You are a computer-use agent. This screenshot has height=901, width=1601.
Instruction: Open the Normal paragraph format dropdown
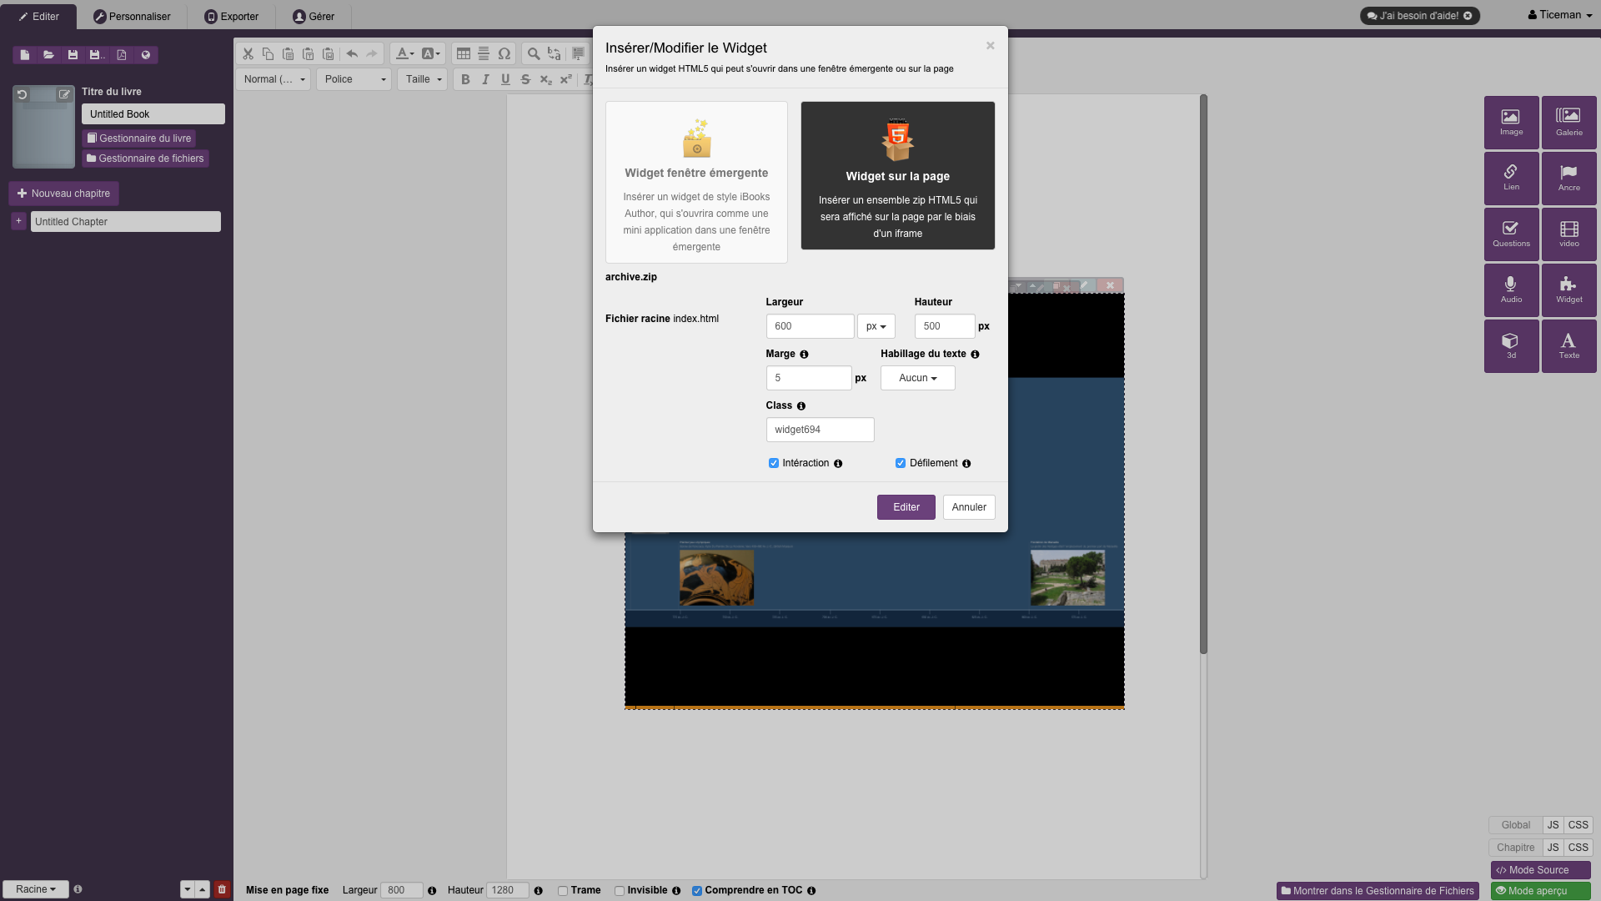coord(274,79)
